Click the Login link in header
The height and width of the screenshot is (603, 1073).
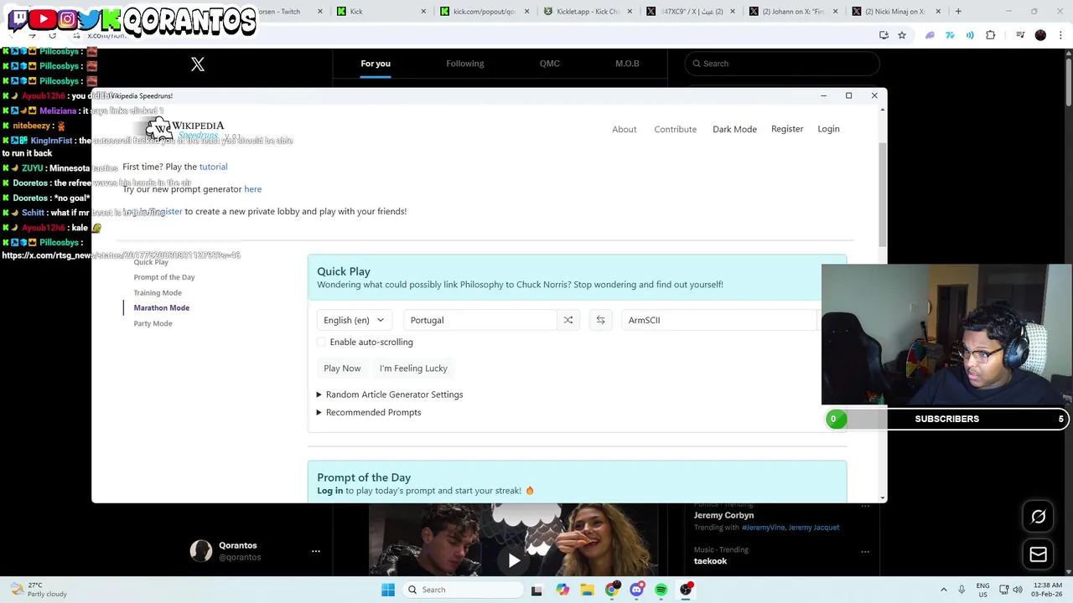(828, 129)
